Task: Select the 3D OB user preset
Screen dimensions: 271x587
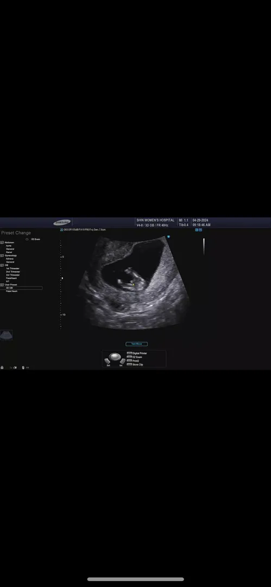Action: (21, 288)
